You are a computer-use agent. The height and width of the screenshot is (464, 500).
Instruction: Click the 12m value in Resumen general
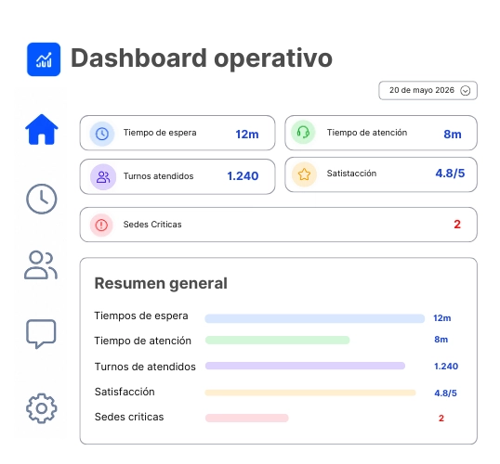(442, 318)
